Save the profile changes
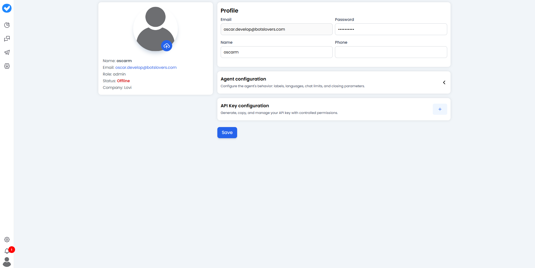Screen dimensions: 535x268 [x=227, y=132]
